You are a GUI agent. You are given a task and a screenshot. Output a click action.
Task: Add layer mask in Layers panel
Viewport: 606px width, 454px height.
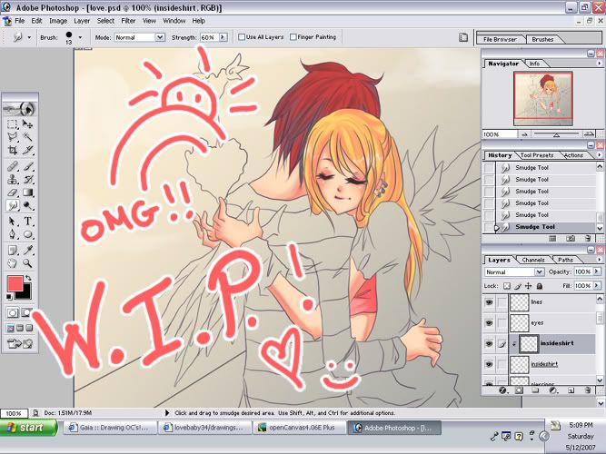[x=519, y=390]
